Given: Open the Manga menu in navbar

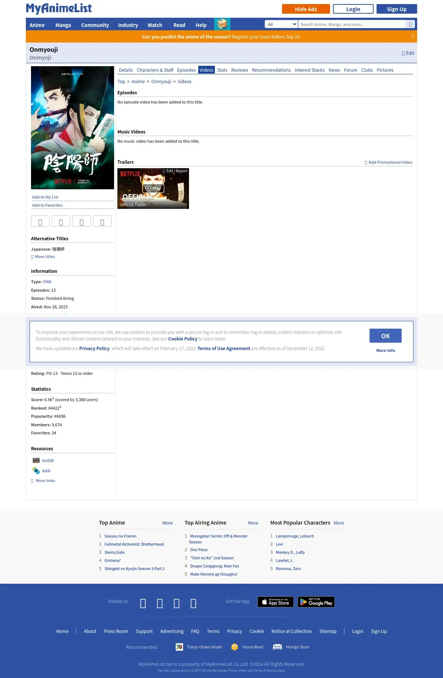Looking at the screenshot, I should pyautogui.click(x=63, y=25).
